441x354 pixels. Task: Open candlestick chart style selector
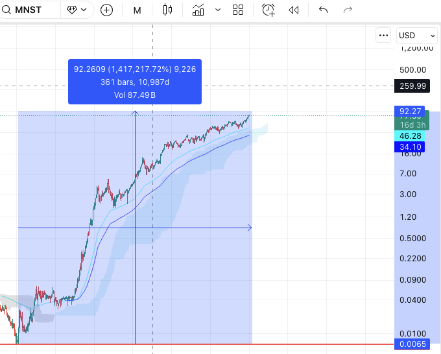point(167,10)
